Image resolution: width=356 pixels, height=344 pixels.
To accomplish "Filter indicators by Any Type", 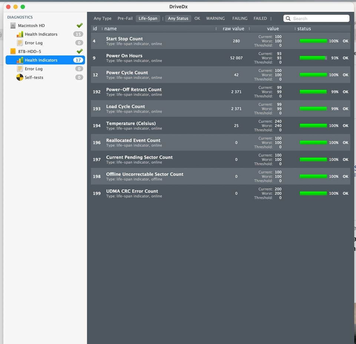I will tap(103, 18).
